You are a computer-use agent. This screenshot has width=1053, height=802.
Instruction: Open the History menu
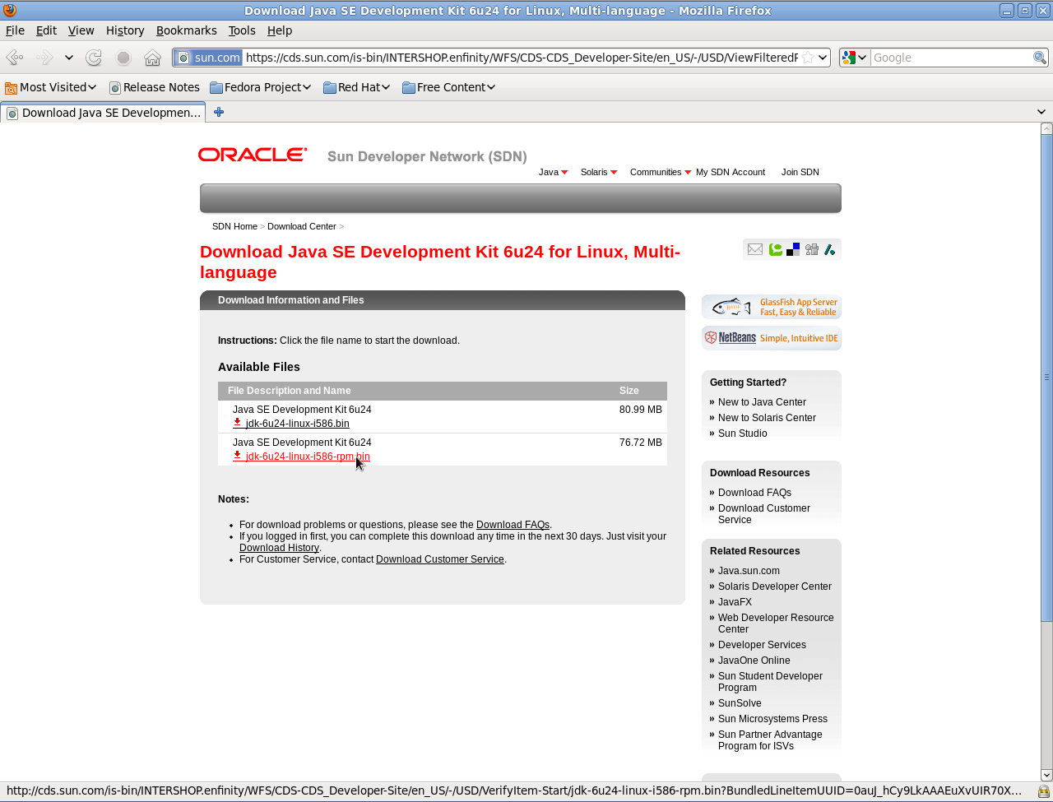point(125,30)
